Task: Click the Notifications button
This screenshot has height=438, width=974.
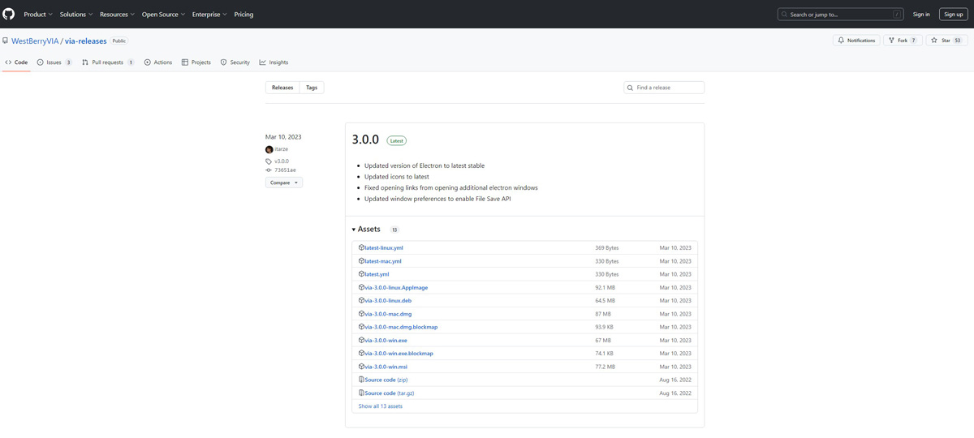Action: click(x=856, y=40)
